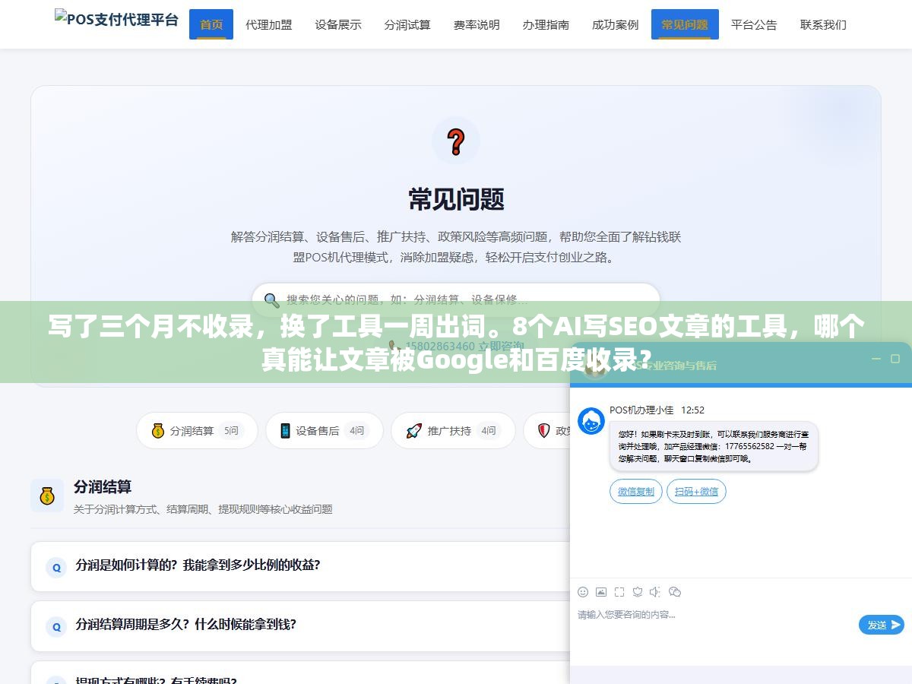Select the 设备售后 4问 category chip

[x=324, y=431]
